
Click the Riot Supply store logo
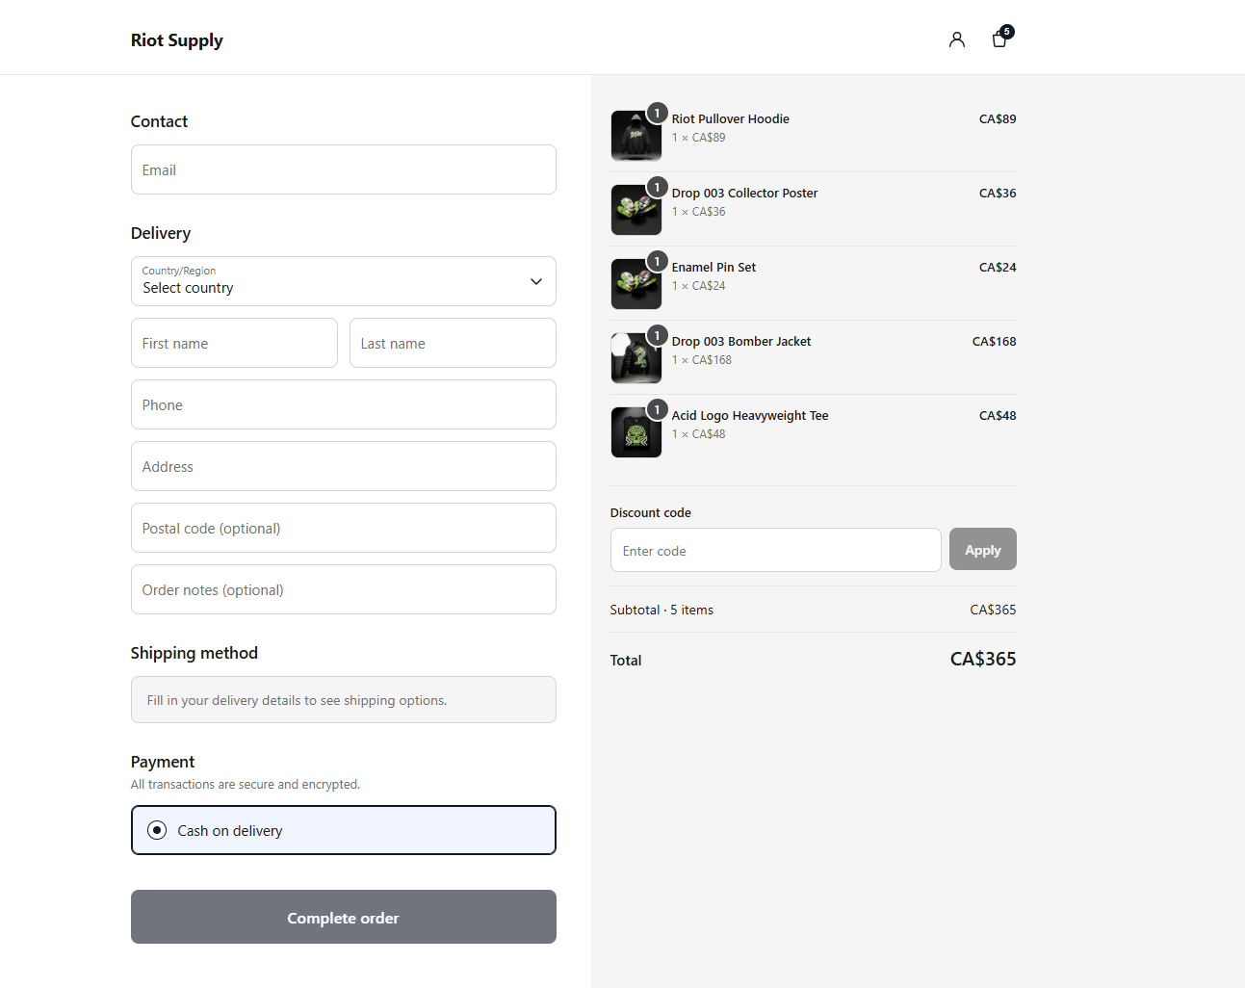(177, 40)
